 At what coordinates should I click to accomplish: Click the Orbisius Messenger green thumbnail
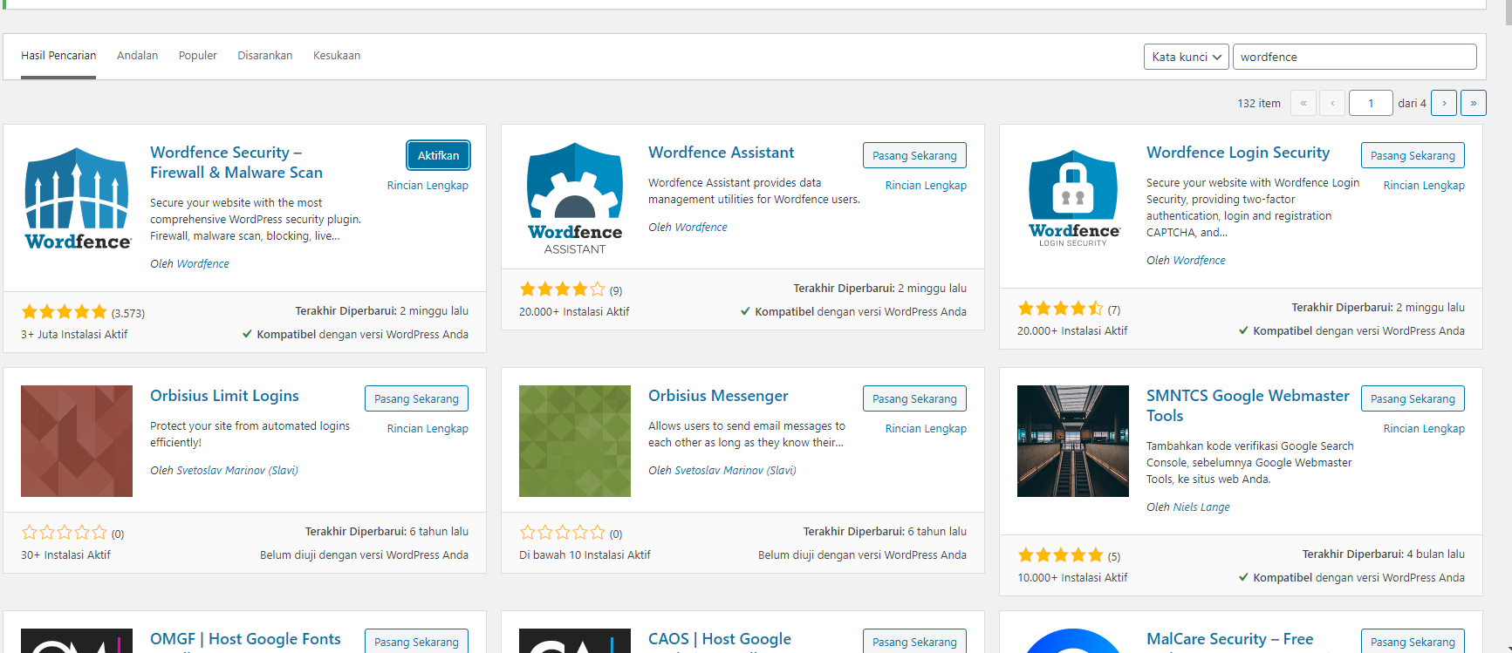[575, 441]
